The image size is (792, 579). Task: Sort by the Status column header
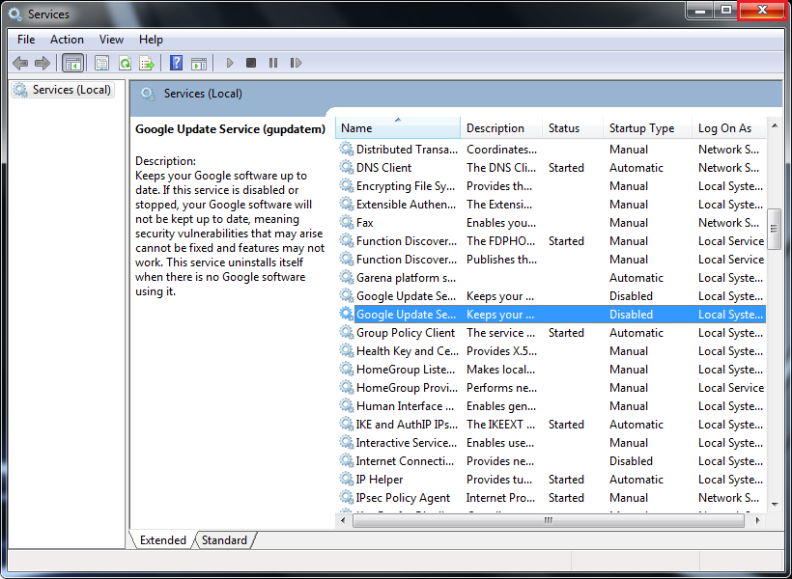573,128
